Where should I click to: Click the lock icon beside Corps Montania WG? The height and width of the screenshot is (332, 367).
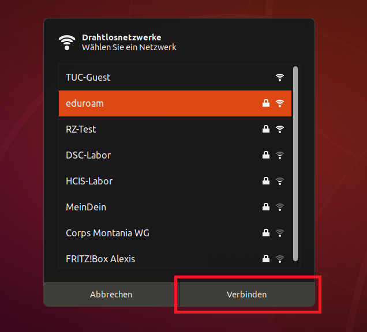(266, 233)
